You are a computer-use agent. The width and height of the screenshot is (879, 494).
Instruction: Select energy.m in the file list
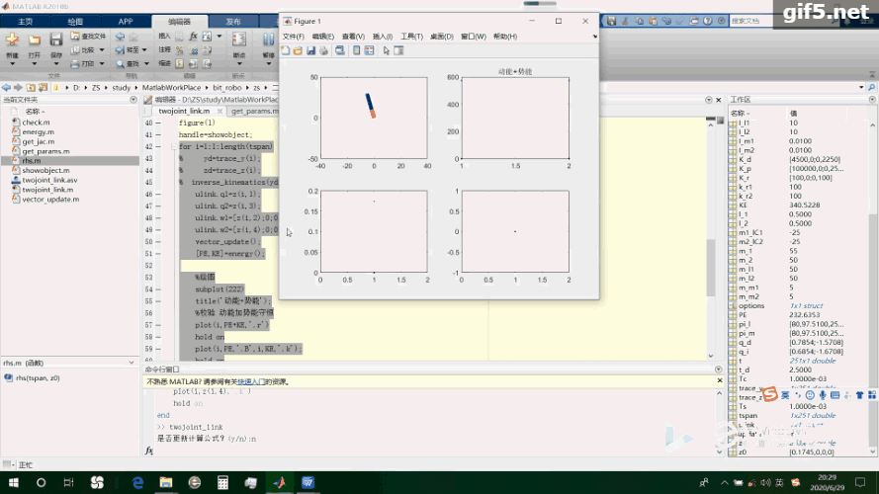[38, 130]
